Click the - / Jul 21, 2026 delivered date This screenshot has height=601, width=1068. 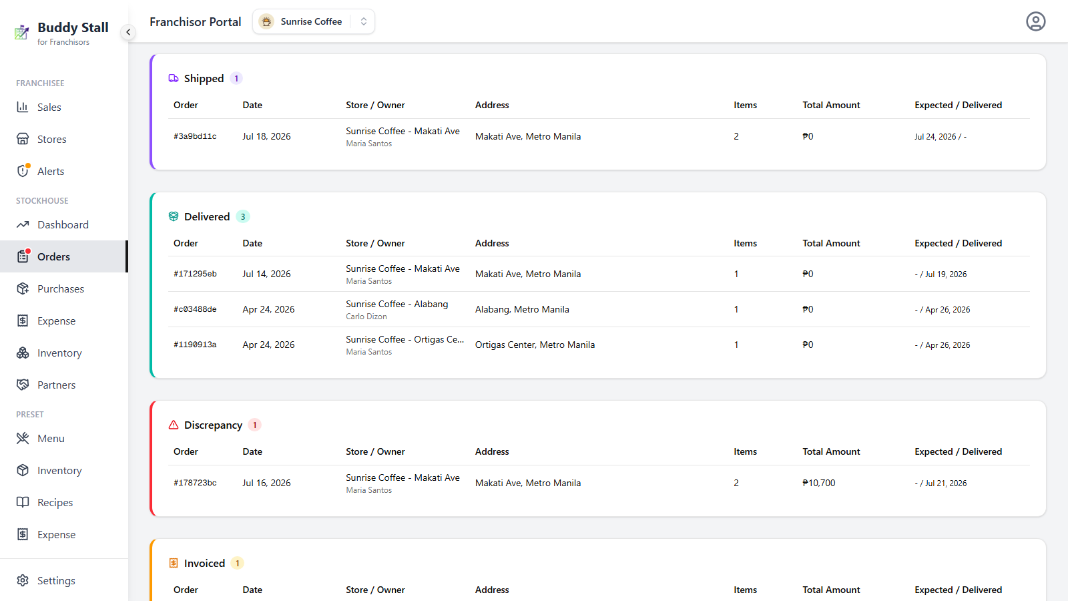click(x=941, y=483)
